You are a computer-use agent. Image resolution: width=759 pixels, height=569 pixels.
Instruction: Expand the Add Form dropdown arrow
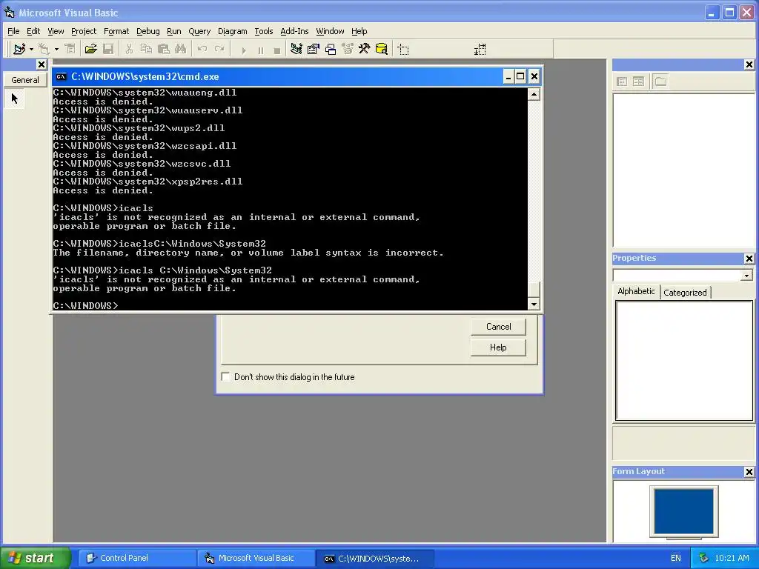[56, 49]
